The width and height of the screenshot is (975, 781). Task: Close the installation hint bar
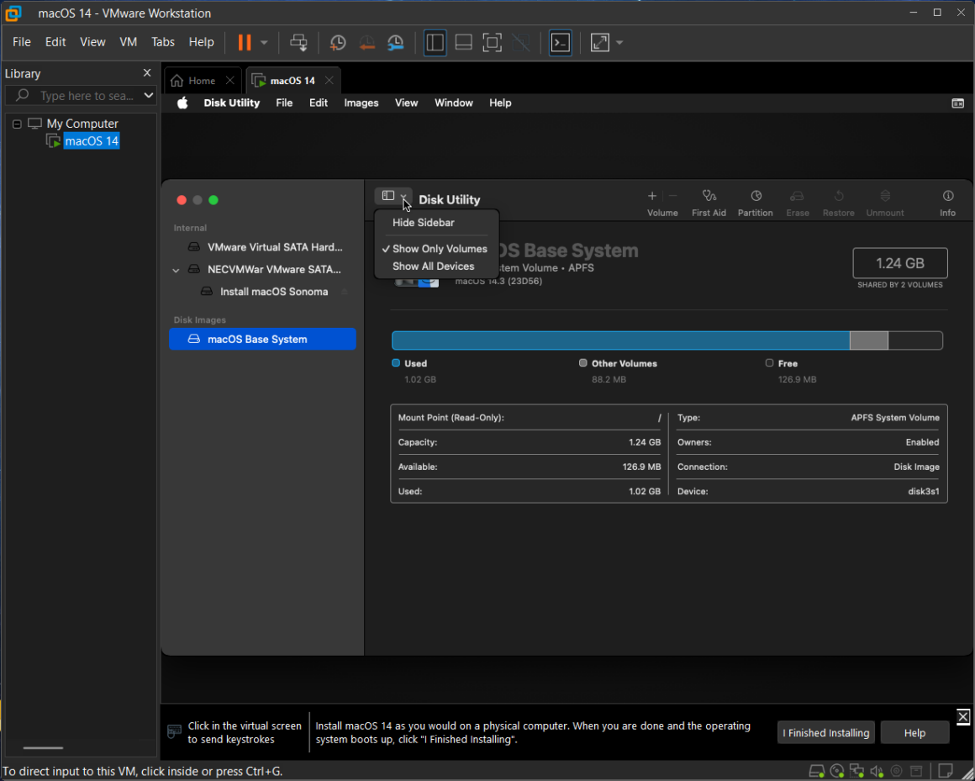(x=962, y=716)
